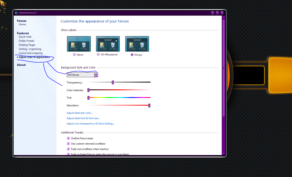Choose the On Mouseover radio button

[x=98, y=55]
